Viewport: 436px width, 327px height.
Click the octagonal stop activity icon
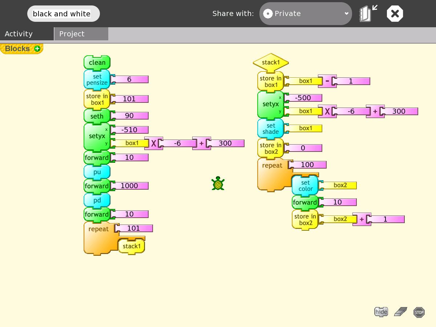pos(395,14)
